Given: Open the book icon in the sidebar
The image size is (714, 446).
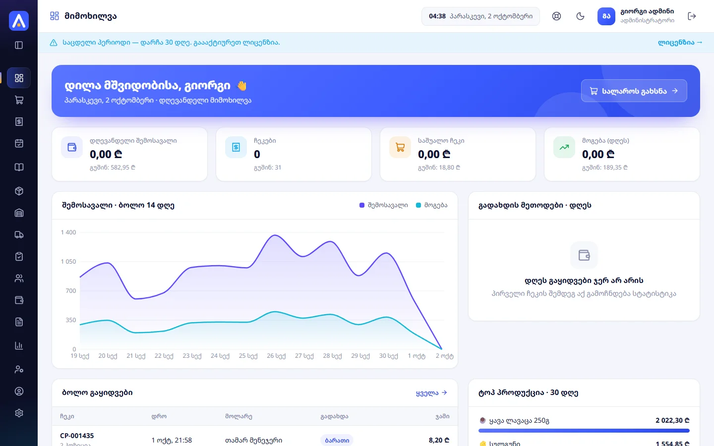Looking at the screenshot, I should point(19,167).
